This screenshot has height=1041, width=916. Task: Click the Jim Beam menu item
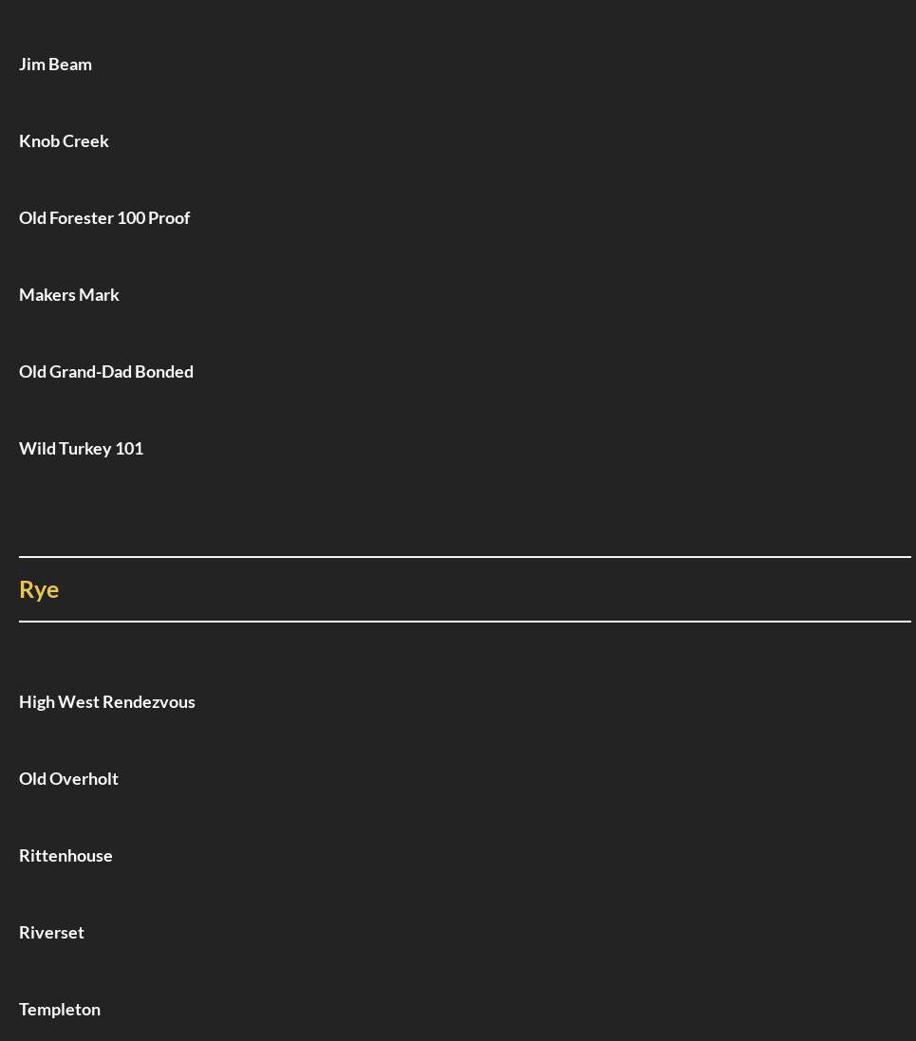[x=55, y=64]
